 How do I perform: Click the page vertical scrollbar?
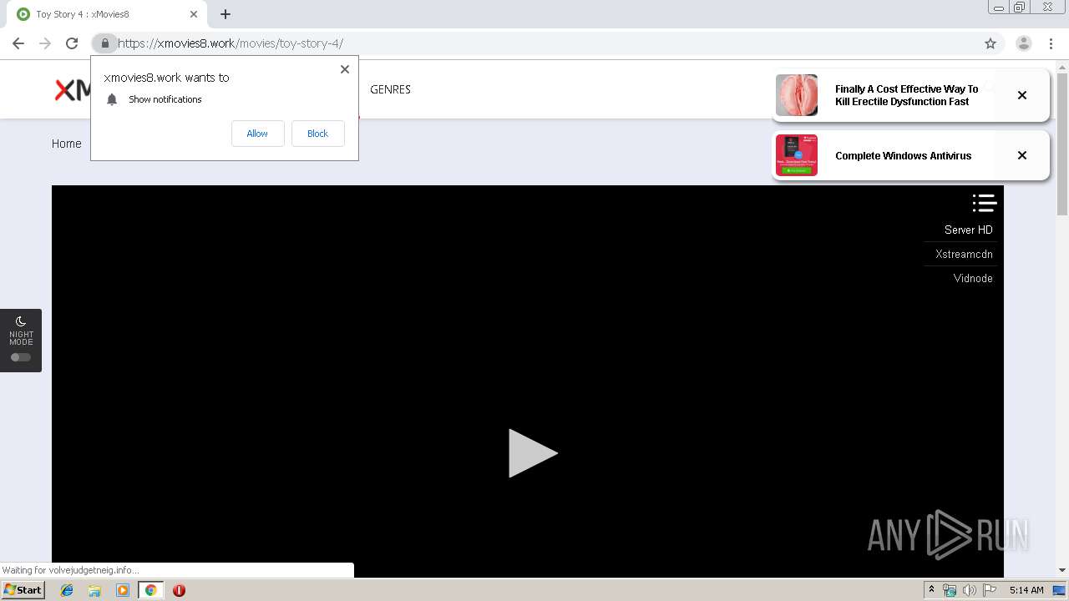point(1062,144)
